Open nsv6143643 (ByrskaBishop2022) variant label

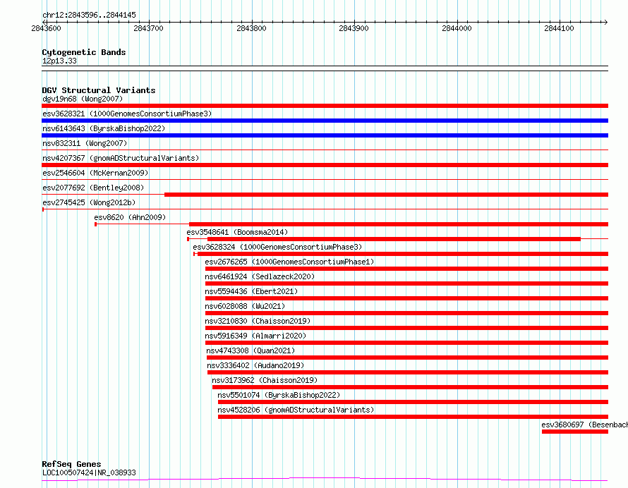pyautogui.click(x=104, y=128)
